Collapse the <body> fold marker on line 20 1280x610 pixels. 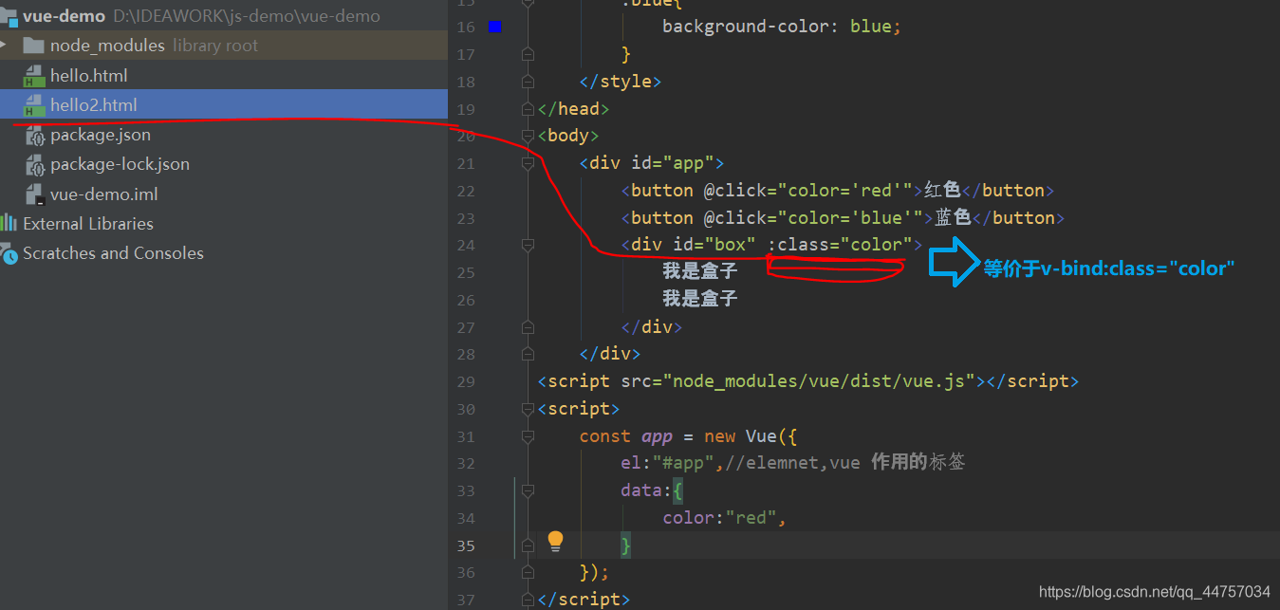pyautogui.click(x=528, y=136)
